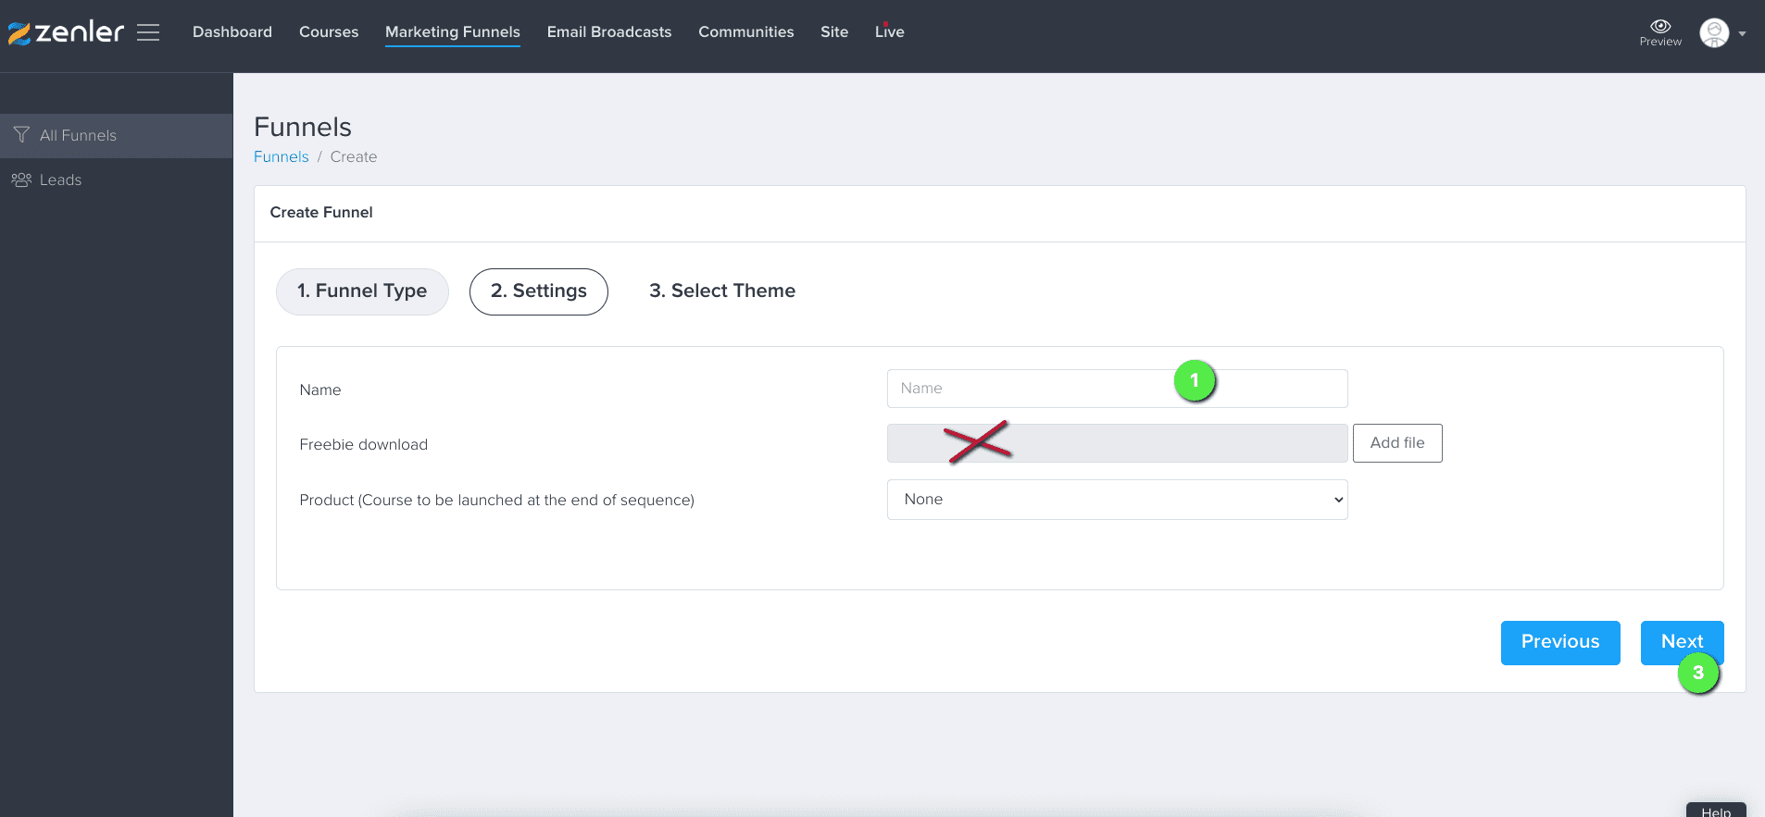This screenshot has height=817, width=1765.
Task: Go to the Courses menu
Action: tap(329, 31)
